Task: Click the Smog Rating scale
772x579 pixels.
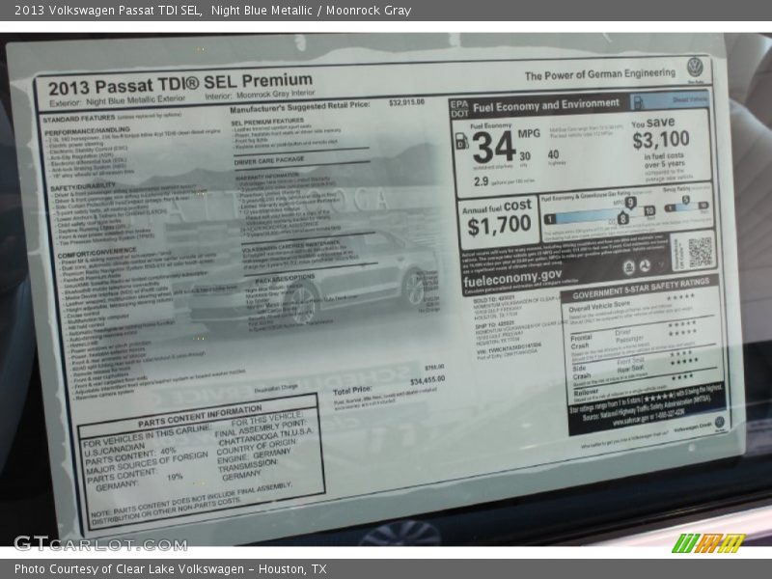Action: click(x=686, y=205)
